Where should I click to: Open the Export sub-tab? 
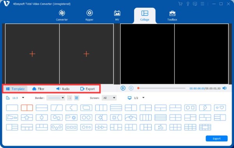point(87,89)
